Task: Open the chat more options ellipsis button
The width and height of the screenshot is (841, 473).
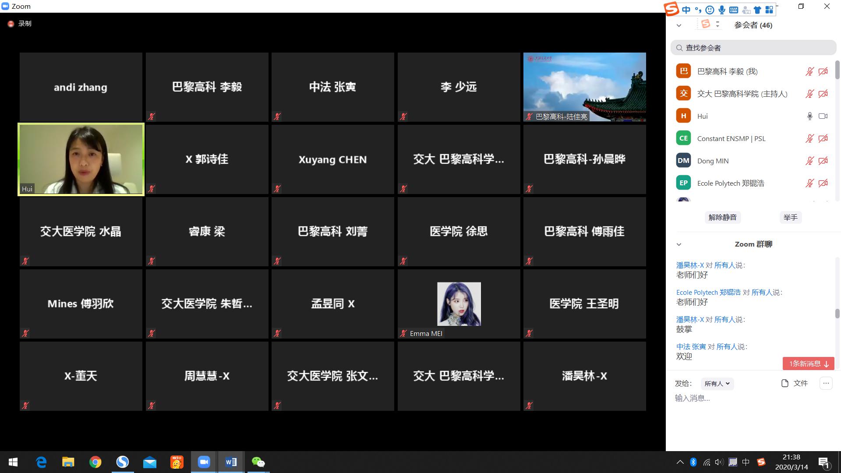Action: pyautogui.click(x=826, y=383)
